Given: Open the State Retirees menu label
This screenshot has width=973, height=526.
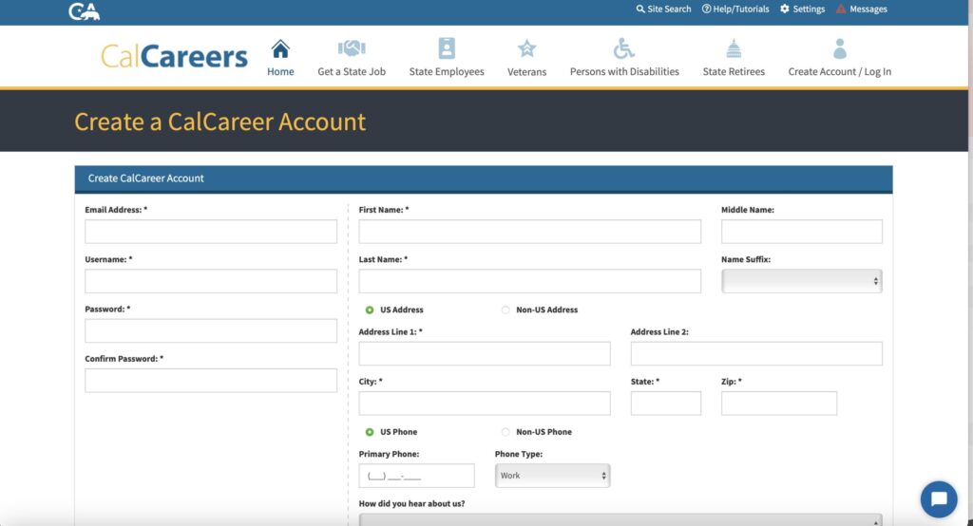Looking at the screenshot, I should click(x=734, y=71).
